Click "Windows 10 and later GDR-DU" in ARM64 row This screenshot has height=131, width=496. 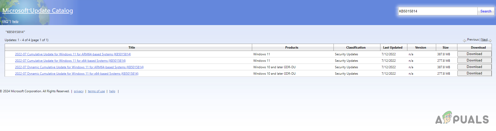point(274,67)
